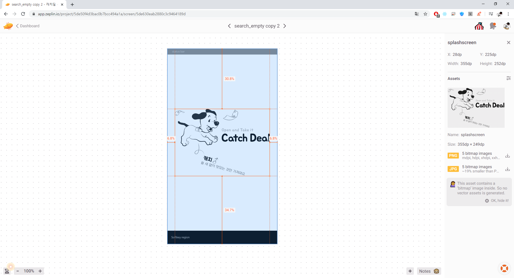The image size is (514, 278).
Task: Click the red extension icon with badge
Action: click(436, 14)
